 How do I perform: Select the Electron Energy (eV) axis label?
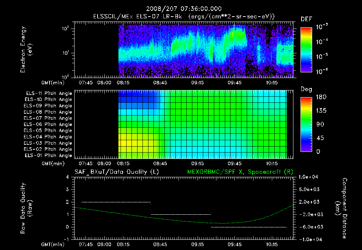click(26, 49)
